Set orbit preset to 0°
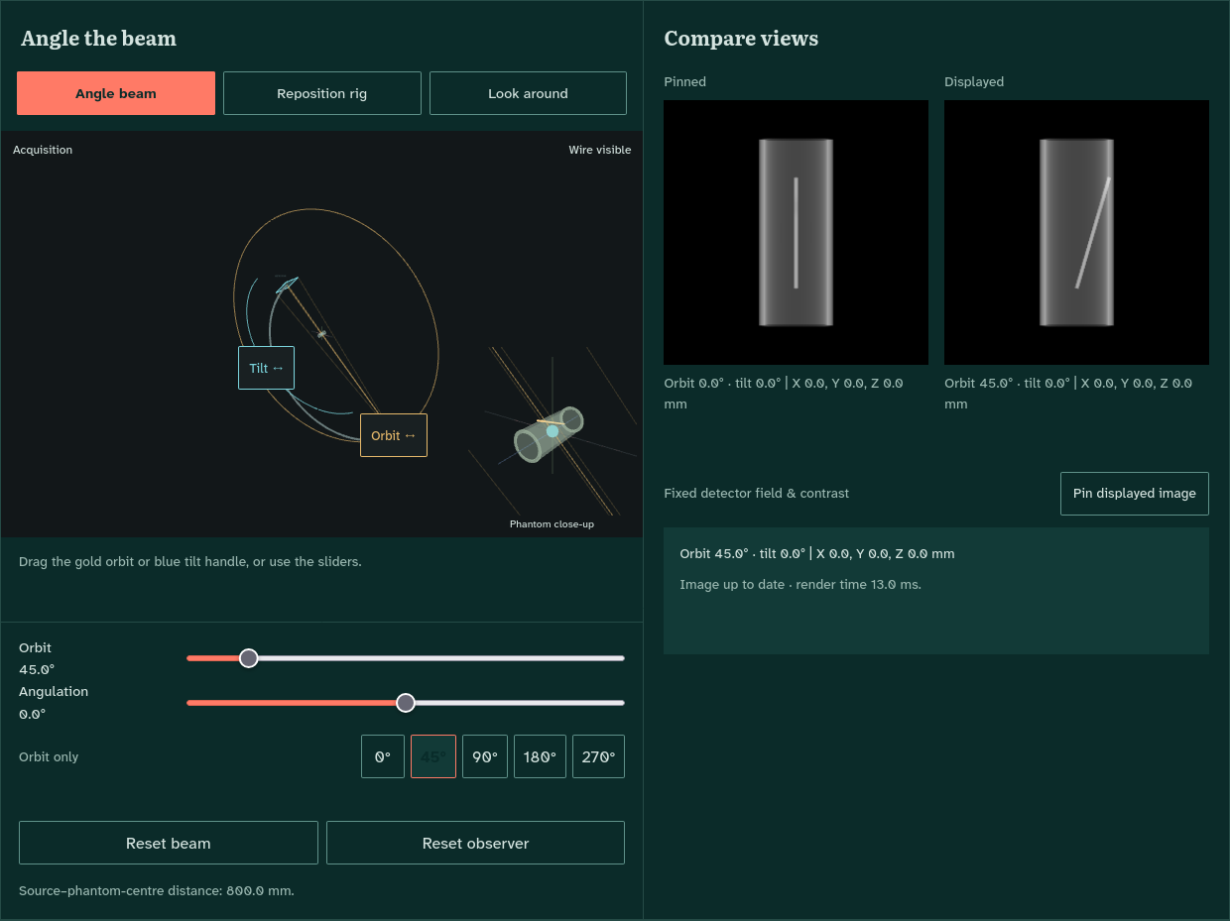The width and height of the screenshot is (1230, 921). 383,756
